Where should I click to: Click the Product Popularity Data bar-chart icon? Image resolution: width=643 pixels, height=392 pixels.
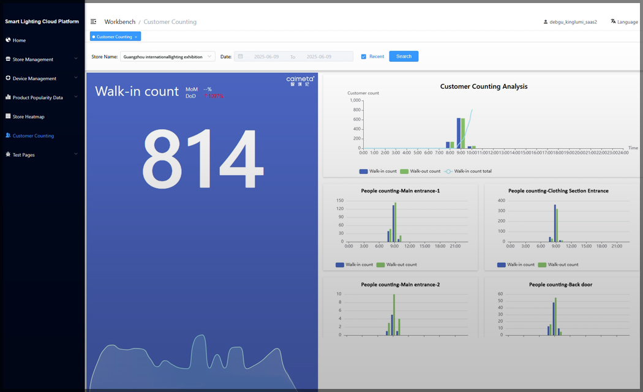coord(8,97)
